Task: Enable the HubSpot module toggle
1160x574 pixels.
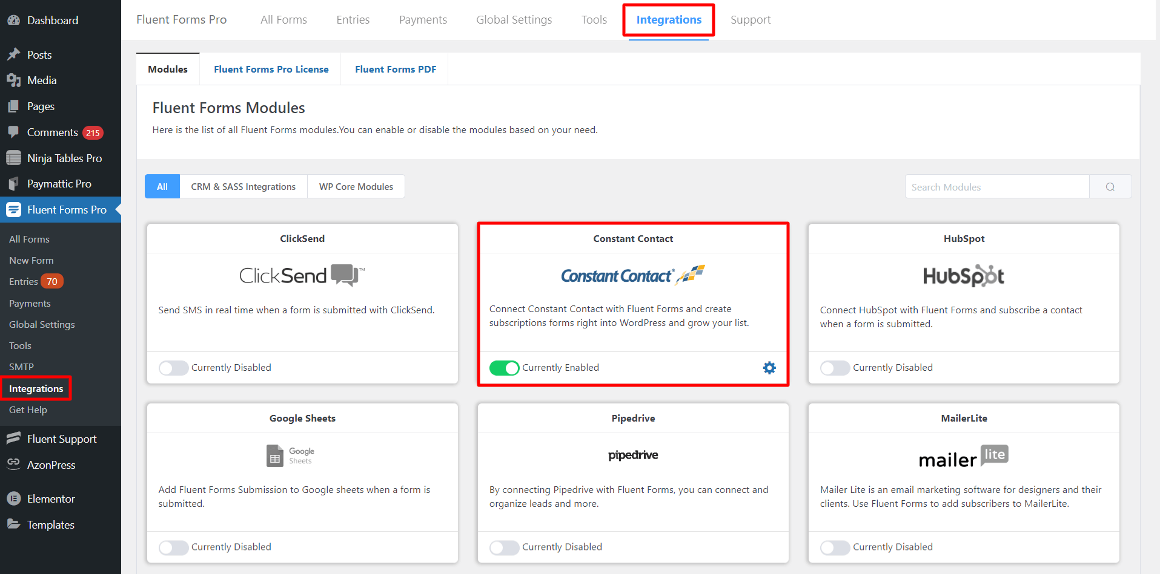Action: 835,368
